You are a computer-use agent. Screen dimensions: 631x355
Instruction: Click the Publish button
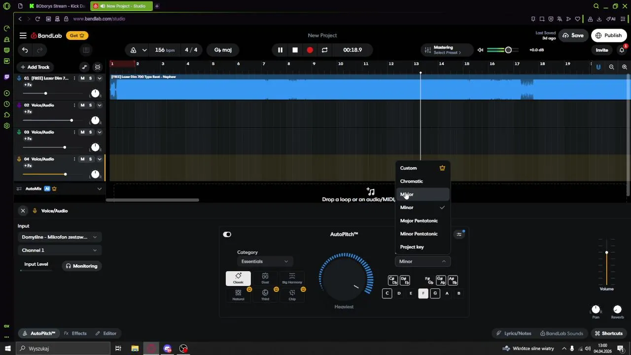[x=609, y=35]
